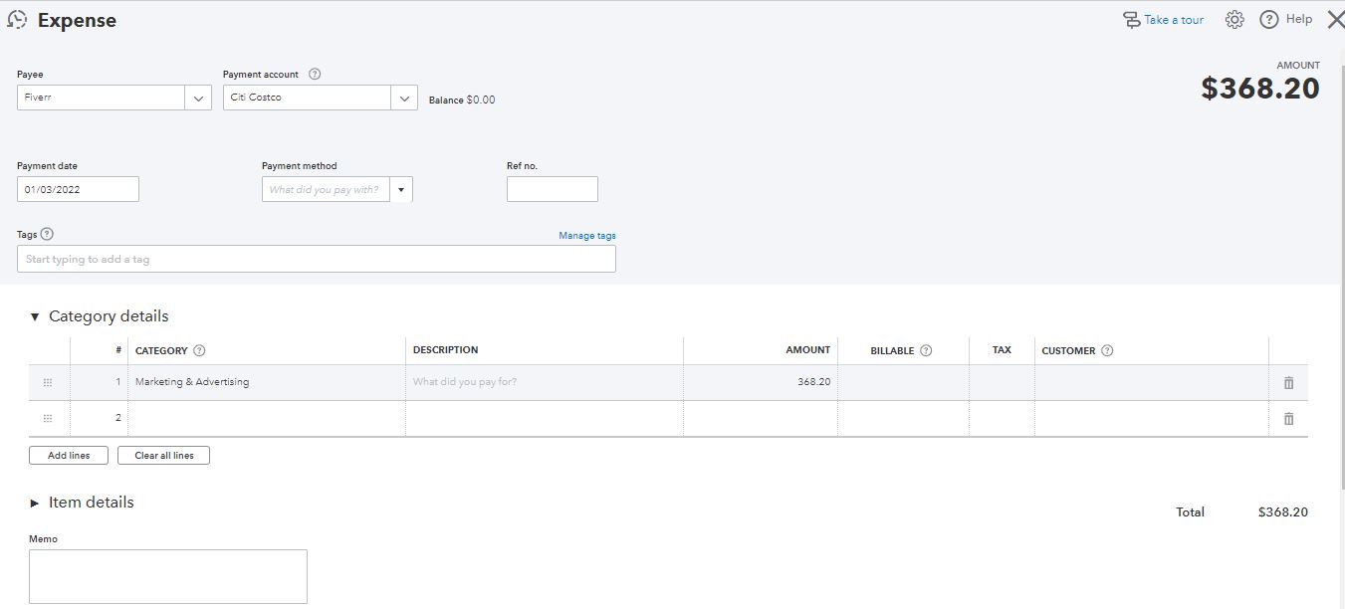This screenshot has width=1345, height=609.
Task: Expand the Item details section
Action: (36, 504)
